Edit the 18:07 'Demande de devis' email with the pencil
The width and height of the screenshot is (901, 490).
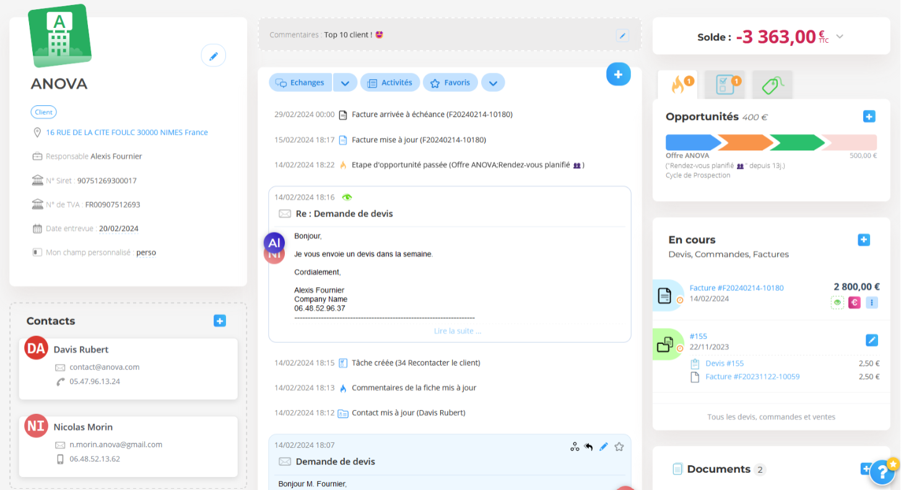pyautogui.click(x=604, y=447)
